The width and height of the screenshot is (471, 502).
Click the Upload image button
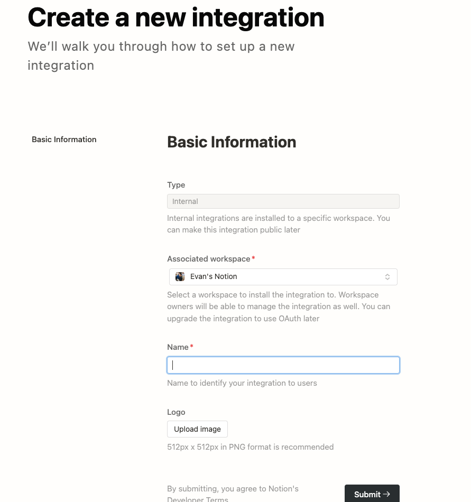pos(197,429)
